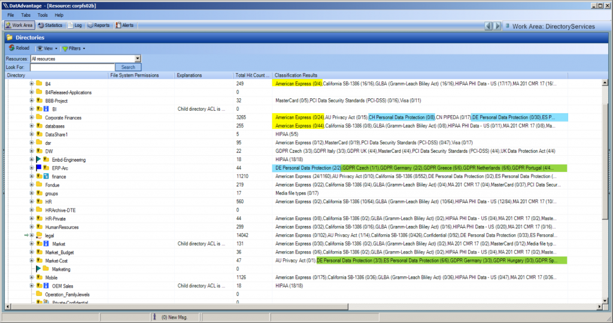Screen dimensions: 613x323
Task: Open the File menu
Action: point(11,15)
